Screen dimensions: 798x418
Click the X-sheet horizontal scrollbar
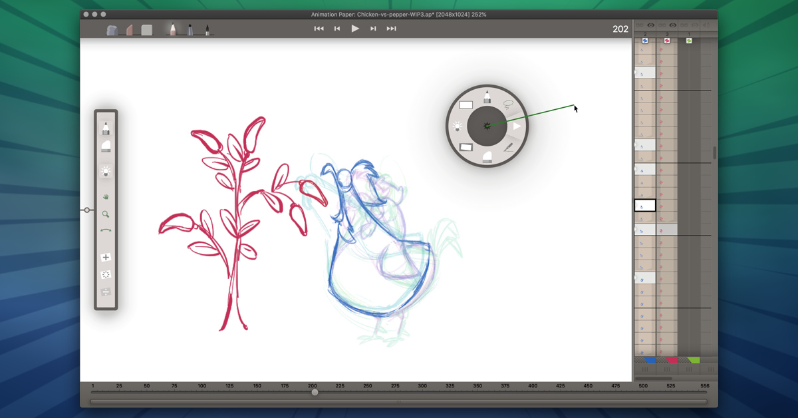(x=654, y=379)
